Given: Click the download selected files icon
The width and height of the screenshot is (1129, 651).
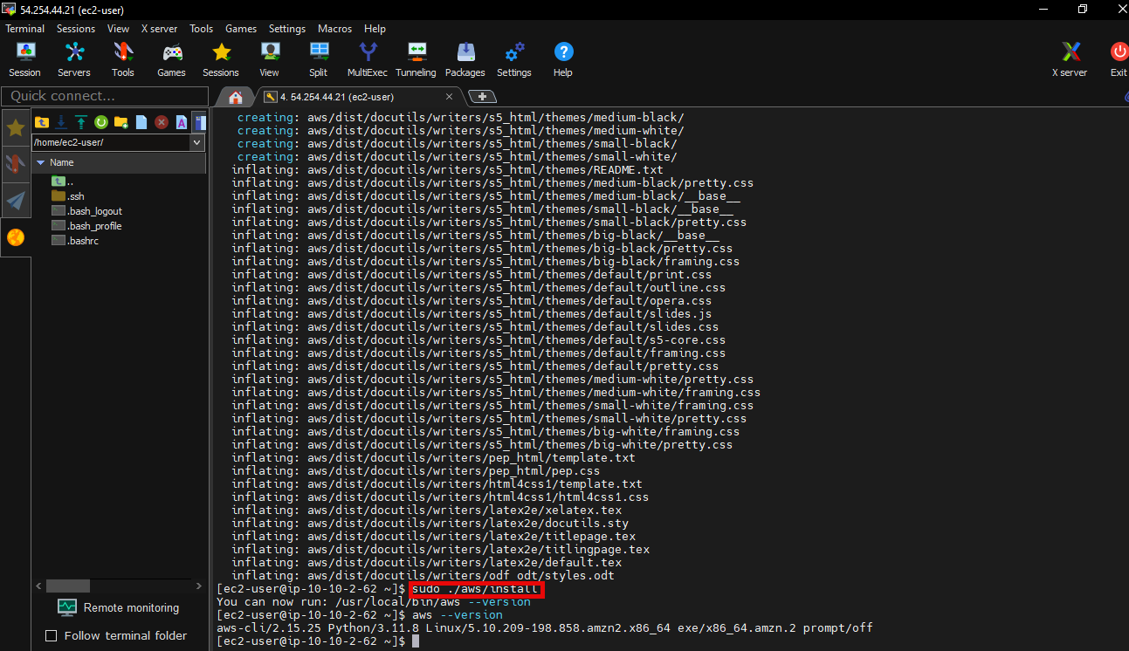Looking at the screenshot, I should [61, 122].
